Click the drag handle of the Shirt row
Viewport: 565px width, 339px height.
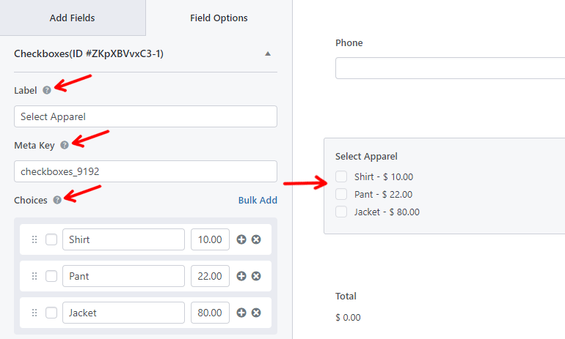[34, 239]
